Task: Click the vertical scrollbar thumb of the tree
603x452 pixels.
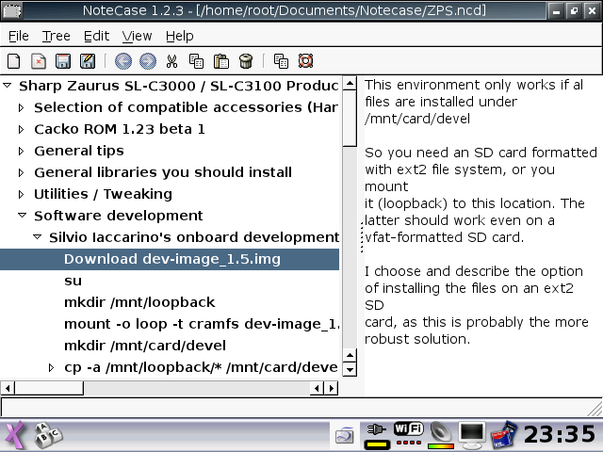Action: (x=350, y=119)
